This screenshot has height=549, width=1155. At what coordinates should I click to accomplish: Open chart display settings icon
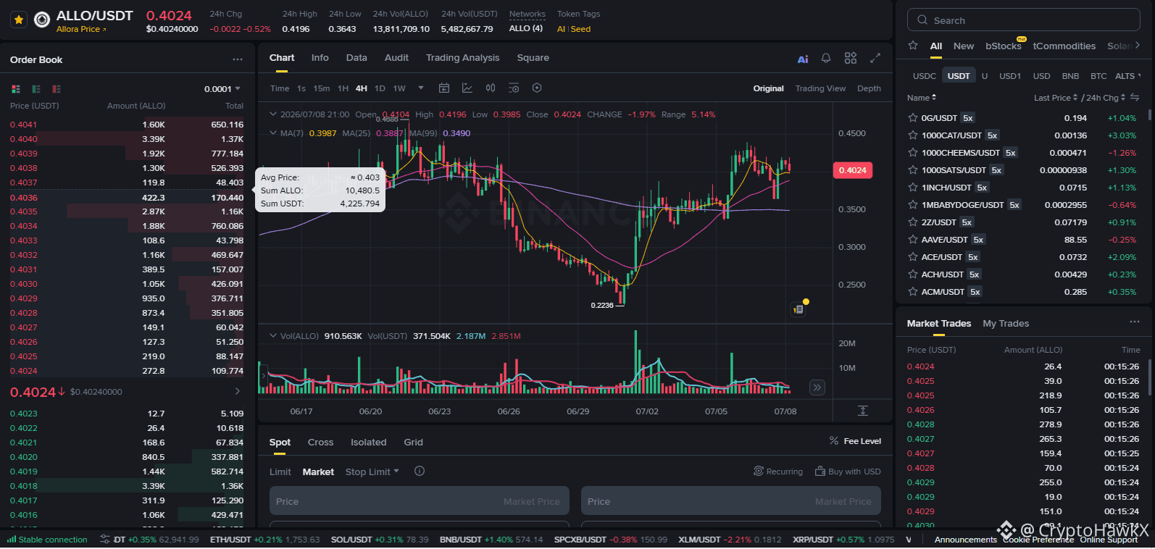[x=514, y=88]
